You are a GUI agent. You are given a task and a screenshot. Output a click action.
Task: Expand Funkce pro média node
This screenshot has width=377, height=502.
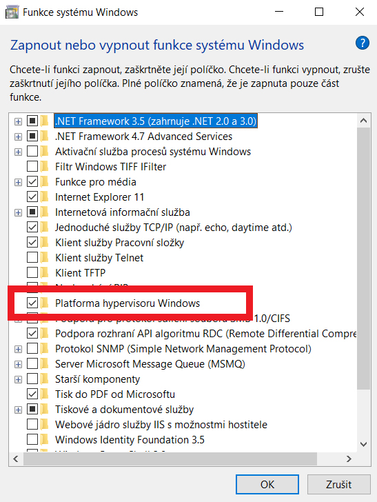coord(18,183)
